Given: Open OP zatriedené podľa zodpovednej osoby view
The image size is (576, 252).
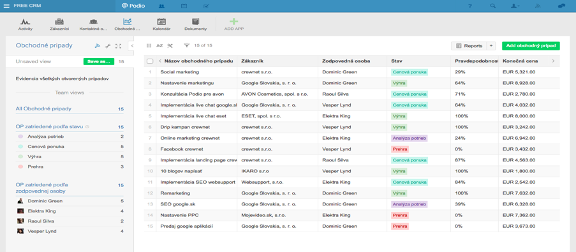Looking at the screenshot, I should tap(42, 188).
